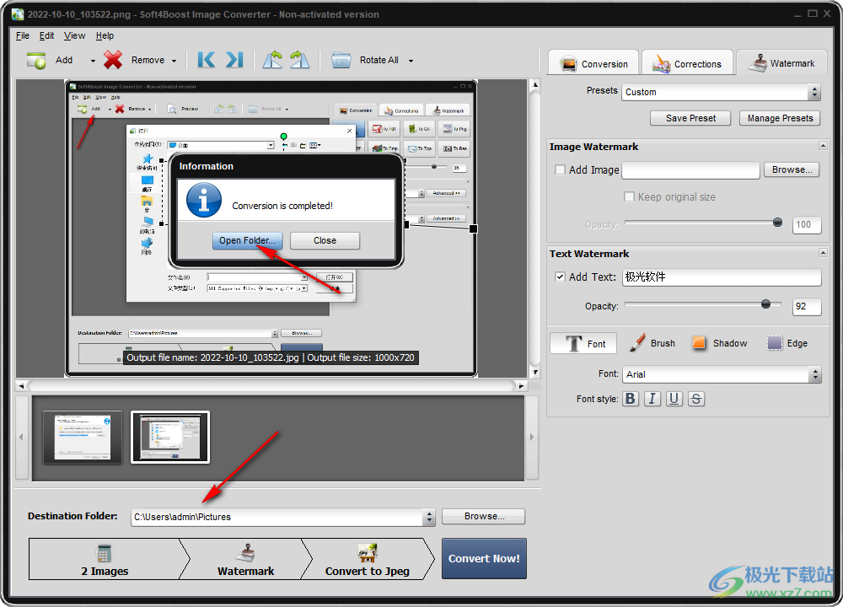Browse for a watermark image
This screenshot has height=607, width=843.
(x=792, y=170)
